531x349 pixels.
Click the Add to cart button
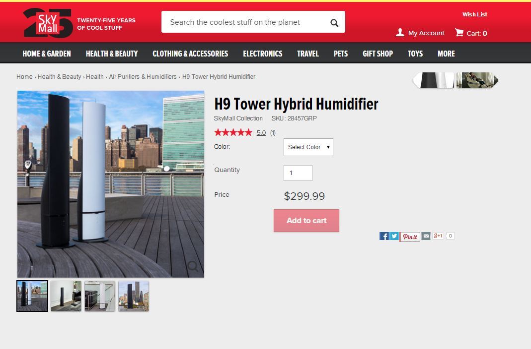[x=306, y=221]
